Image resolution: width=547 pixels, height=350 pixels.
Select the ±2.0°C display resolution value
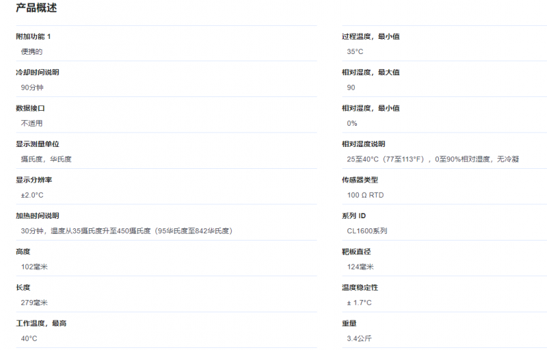click(x=32, y=195)
